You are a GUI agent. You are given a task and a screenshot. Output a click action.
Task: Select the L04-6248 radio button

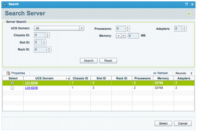(12, 88)
